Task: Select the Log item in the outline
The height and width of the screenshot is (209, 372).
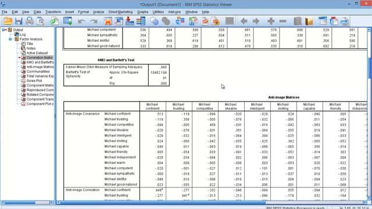Action: pos(23,35)
